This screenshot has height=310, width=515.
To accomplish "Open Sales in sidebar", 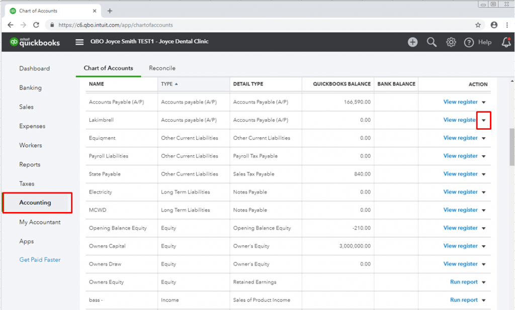I will (x=26, y=107).
